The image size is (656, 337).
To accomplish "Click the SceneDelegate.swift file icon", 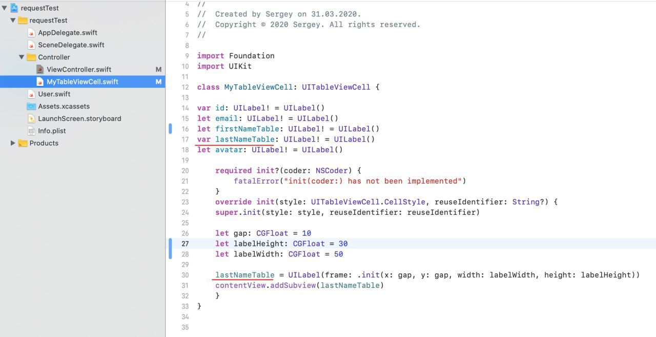I will tap(31, 45).
